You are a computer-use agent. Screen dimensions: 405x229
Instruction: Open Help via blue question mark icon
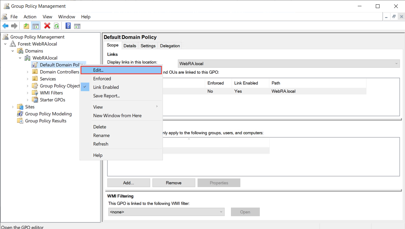[x=68, y=26]
